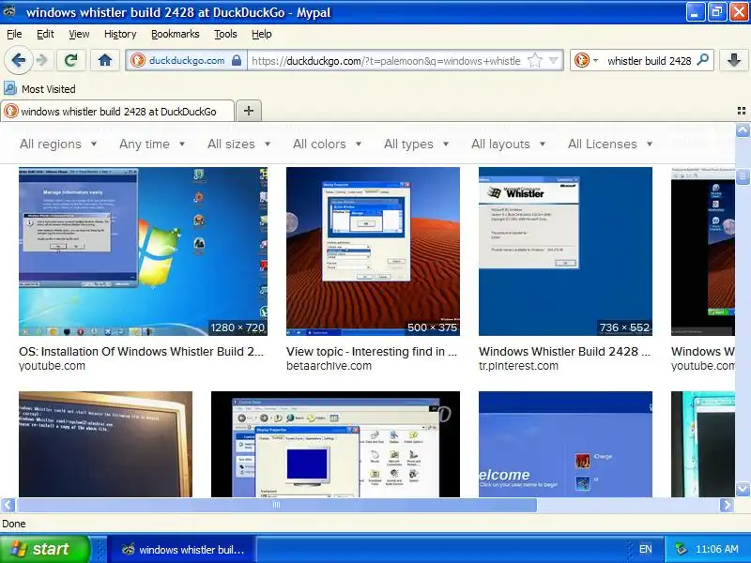Bookmark this page with the star icon

click(x=534, y=60)
